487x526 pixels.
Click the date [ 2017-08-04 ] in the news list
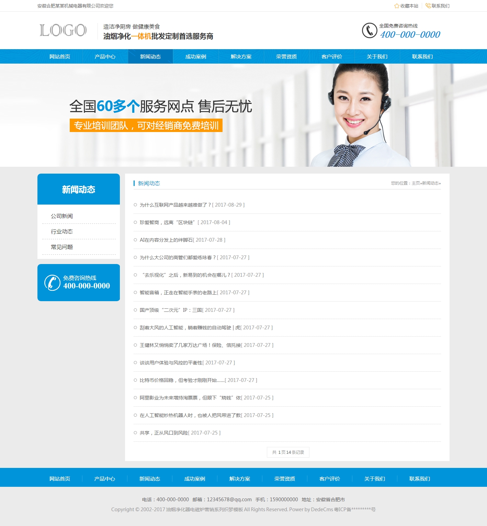pos(214,222)
